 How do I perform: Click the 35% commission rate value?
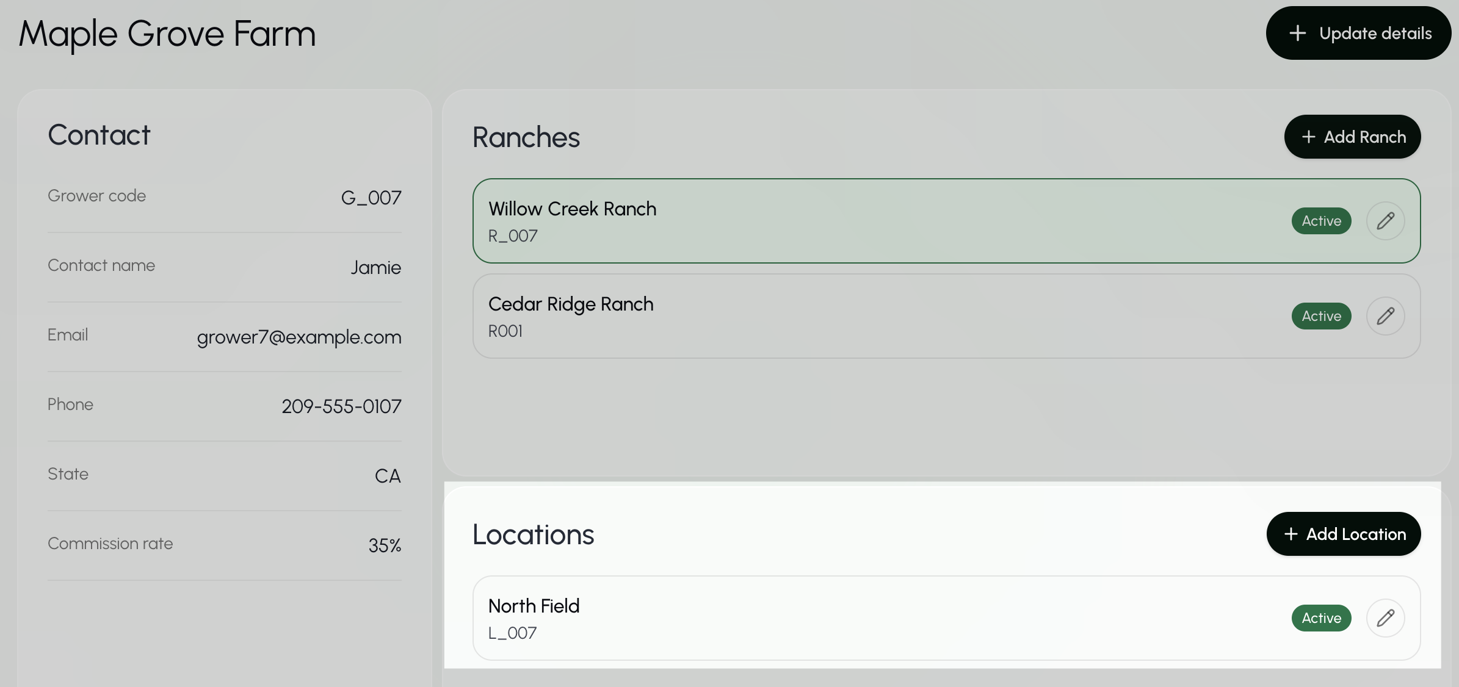(385, 545)
